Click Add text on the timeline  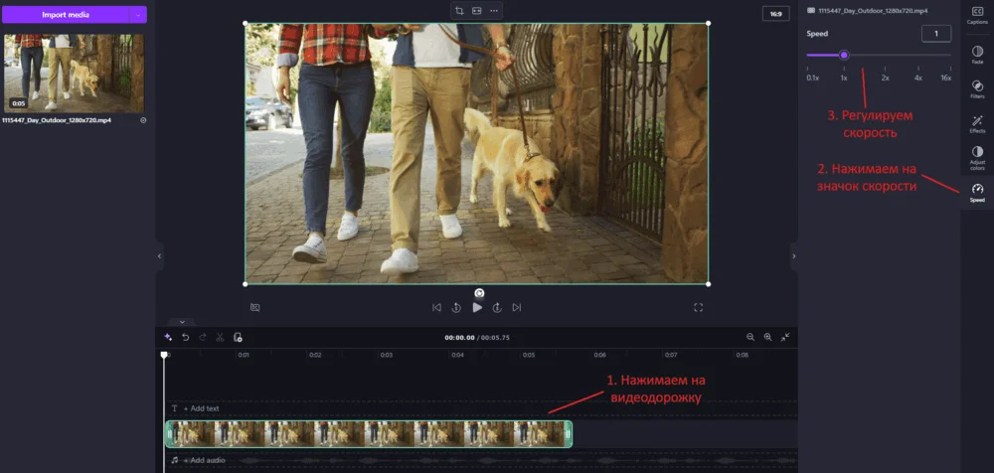[x=201, y=408]
